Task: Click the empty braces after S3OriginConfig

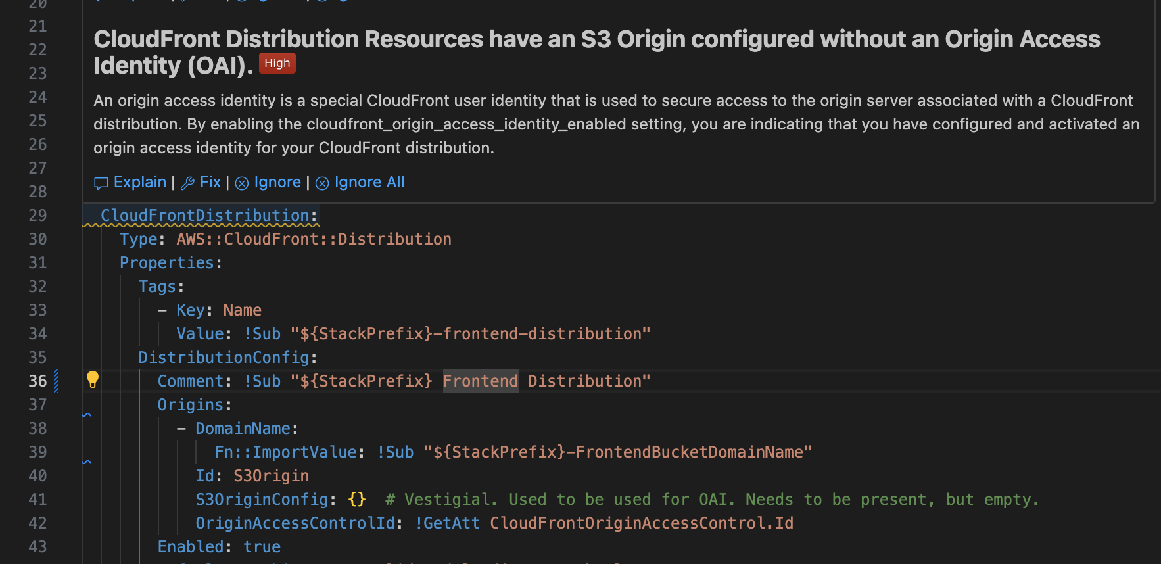Action: coord(356,499)
